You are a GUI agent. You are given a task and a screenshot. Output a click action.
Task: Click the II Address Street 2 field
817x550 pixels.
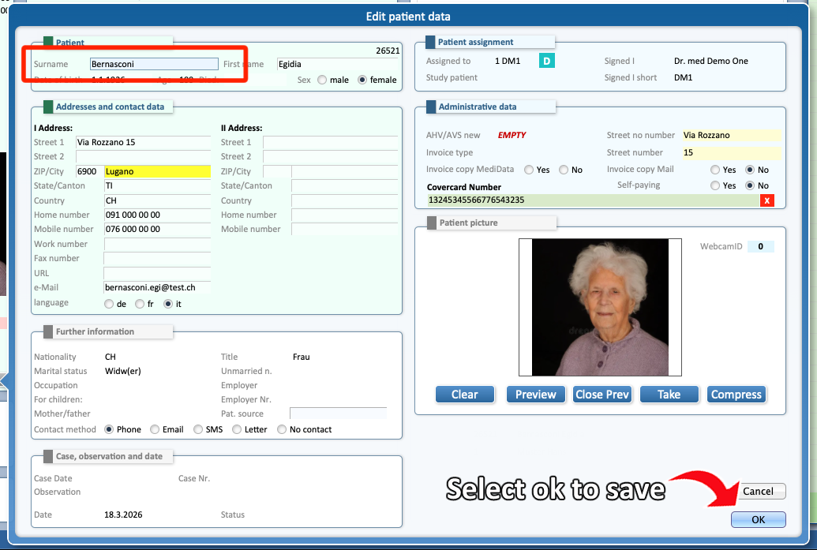point(330,156)
